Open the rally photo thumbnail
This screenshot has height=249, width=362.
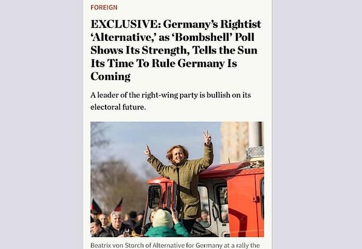click(177, 179)
